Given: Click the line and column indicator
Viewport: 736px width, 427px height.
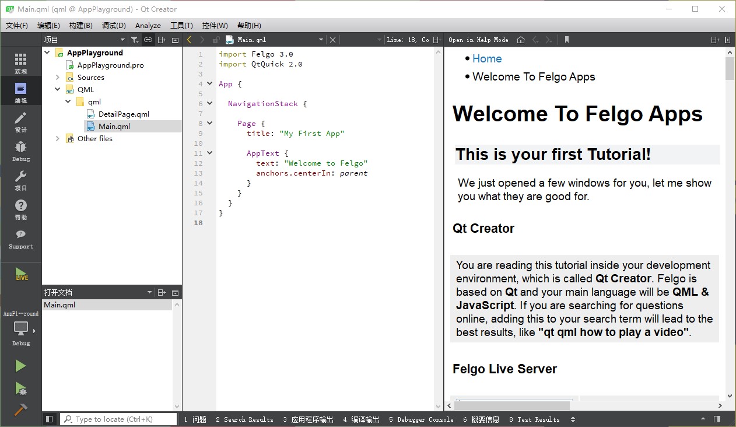Looking at the screenshot, I should tap(408, 40).
